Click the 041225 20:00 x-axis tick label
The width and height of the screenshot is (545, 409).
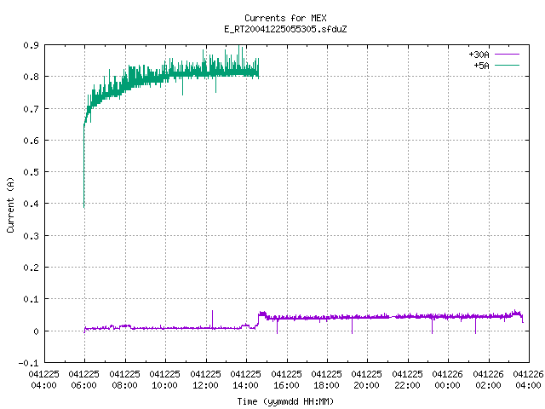pyautogui.click(x=366, y=380)
